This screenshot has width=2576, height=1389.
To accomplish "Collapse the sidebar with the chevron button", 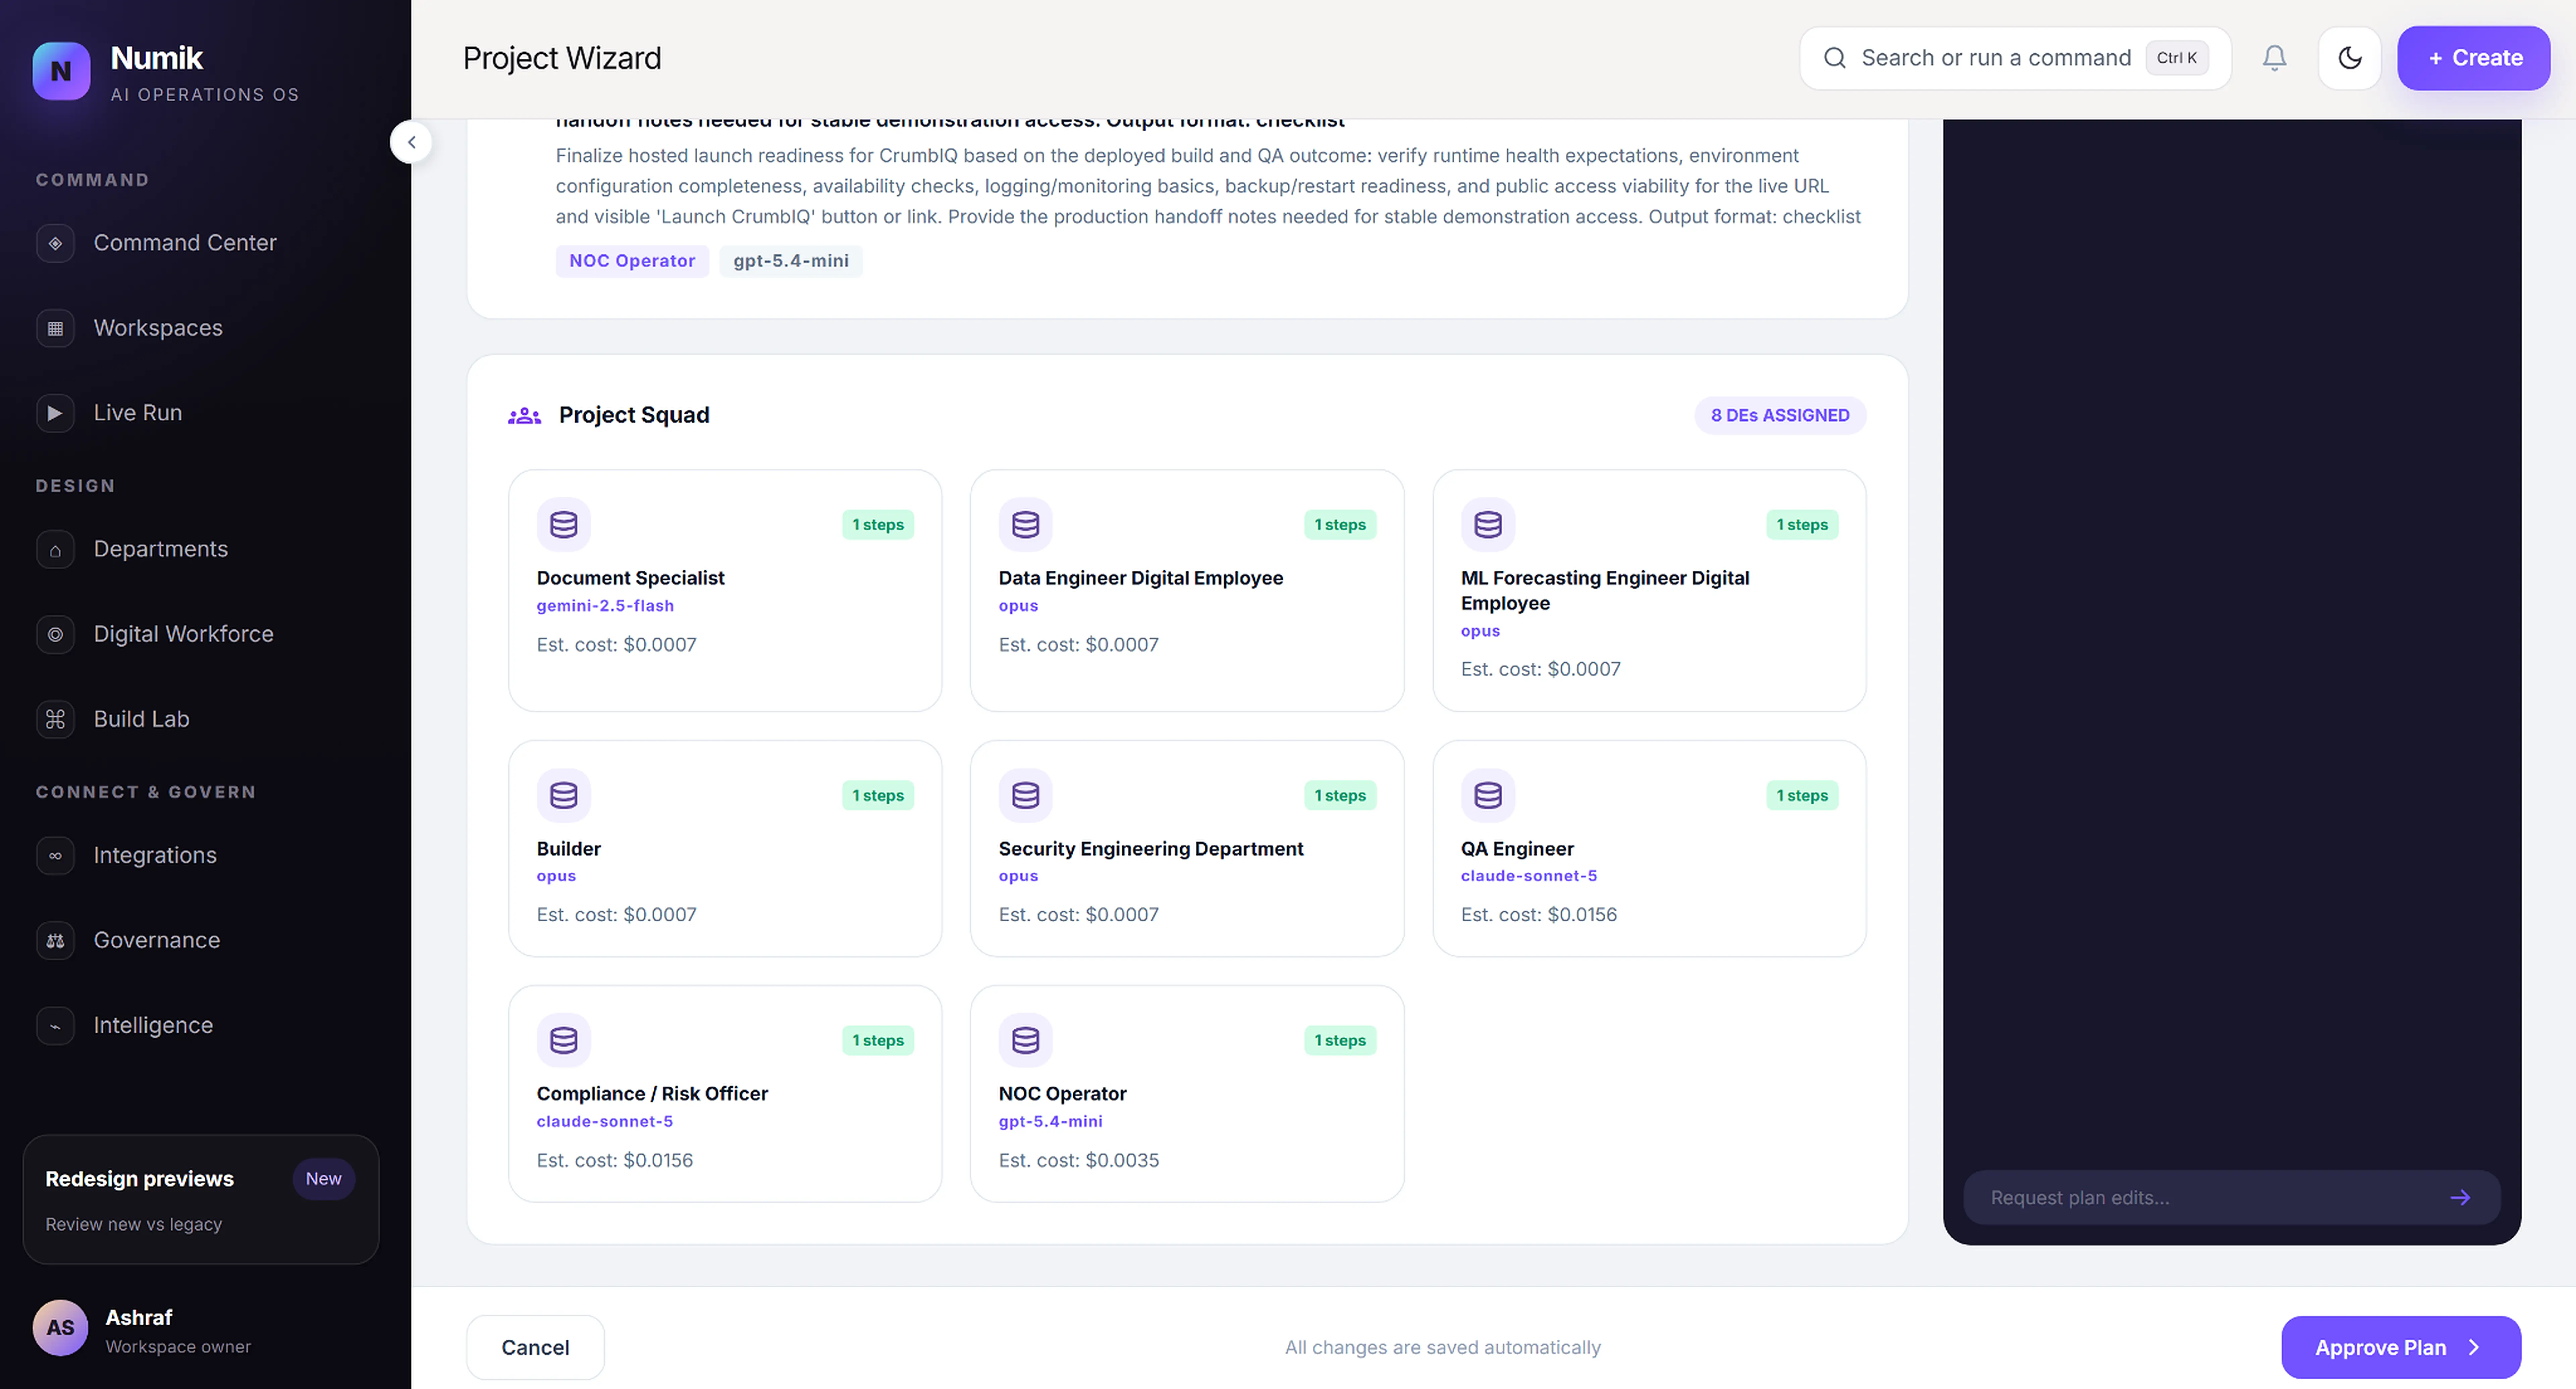I will 411,142.
